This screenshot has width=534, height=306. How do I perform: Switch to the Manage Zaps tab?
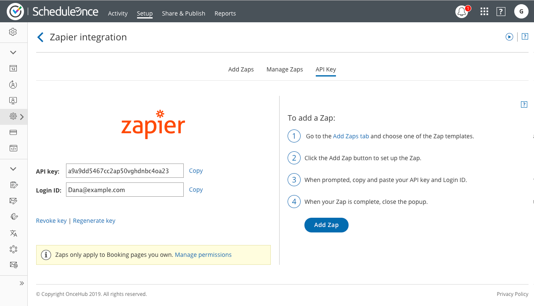(285, 69)
